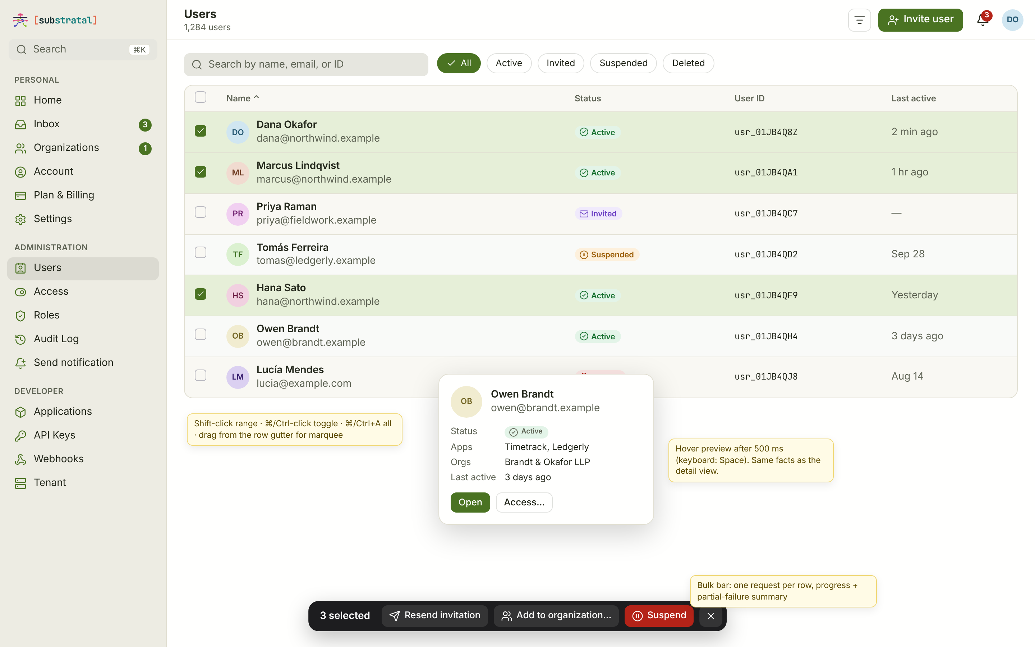Viewport: 1035px width, 647px height.
Task: Open API Keys in sidebar
Action: click(83, 435)
